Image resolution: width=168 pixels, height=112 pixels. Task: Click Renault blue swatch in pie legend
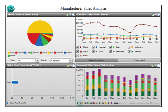(x=65, y=52)
